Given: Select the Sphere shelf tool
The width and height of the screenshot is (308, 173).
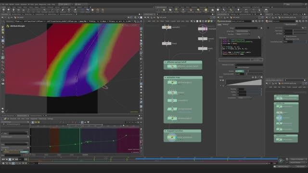Looking at the screenshot, I should [9, 10].
